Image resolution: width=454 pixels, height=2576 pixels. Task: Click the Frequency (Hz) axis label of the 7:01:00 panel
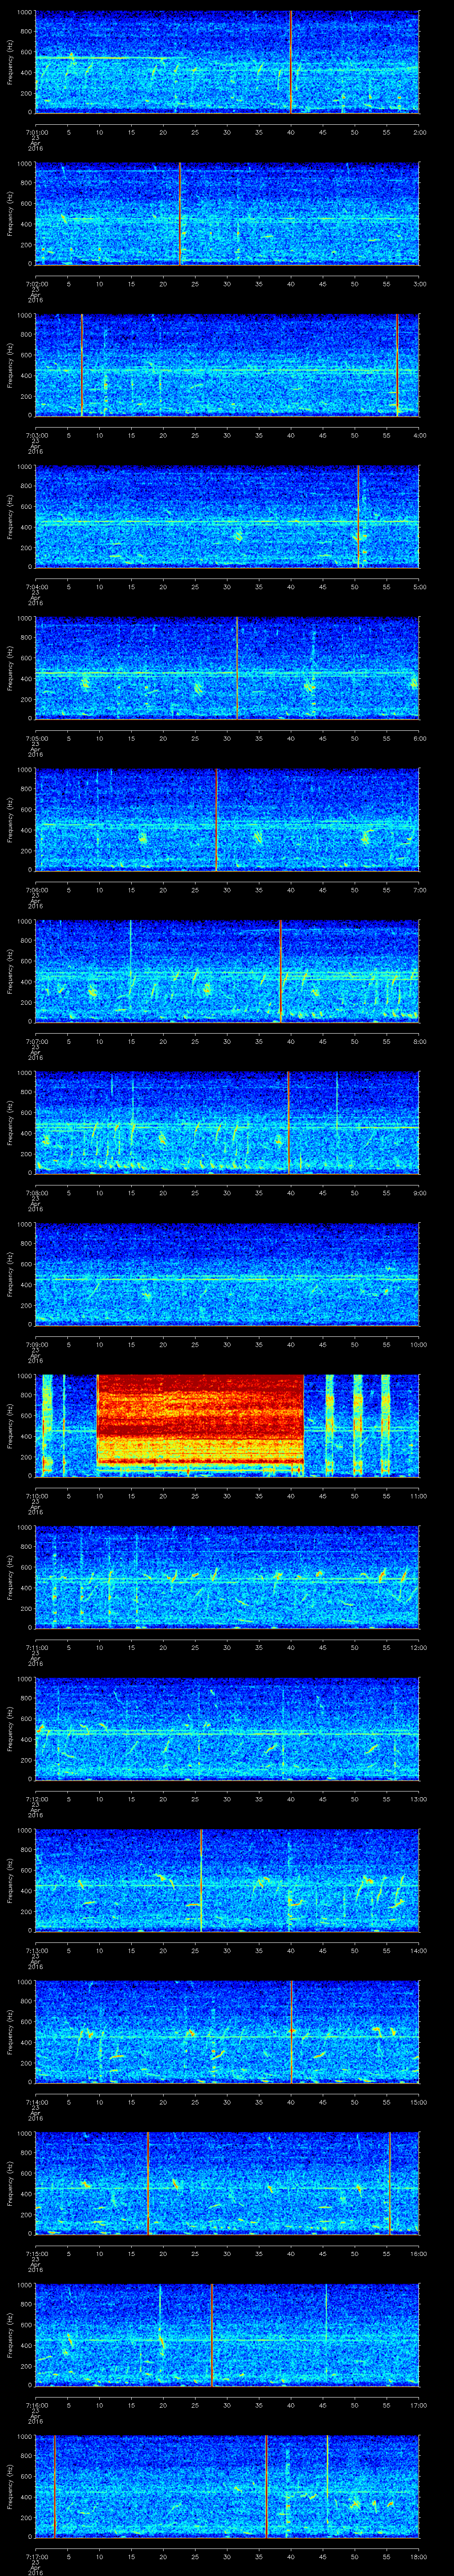pyautogui.click(x=10, y=62)
